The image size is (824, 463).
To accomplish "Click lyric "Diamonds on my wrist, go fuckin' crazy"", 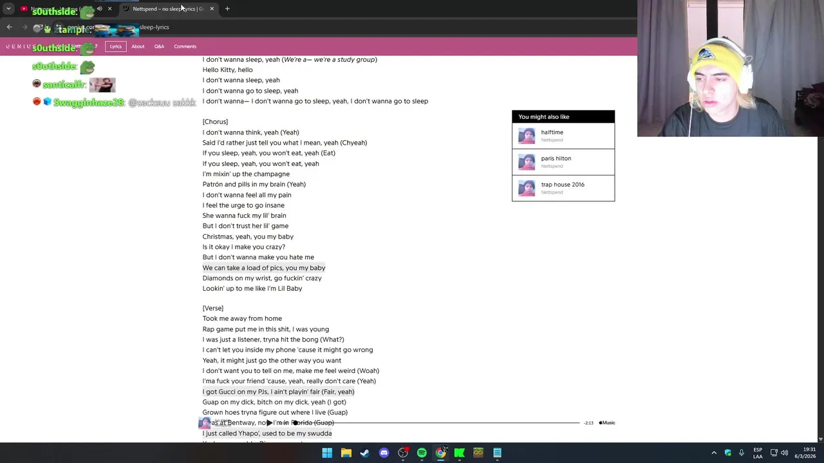I will pos(262,278).
